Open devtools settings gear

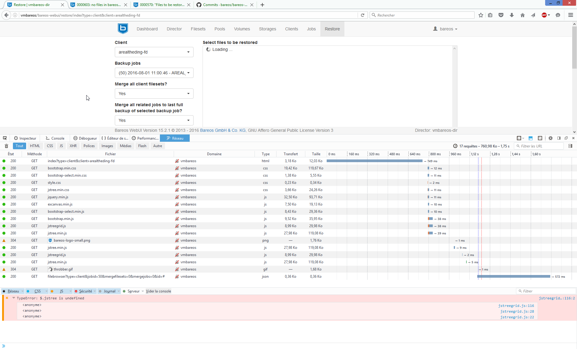550,138
